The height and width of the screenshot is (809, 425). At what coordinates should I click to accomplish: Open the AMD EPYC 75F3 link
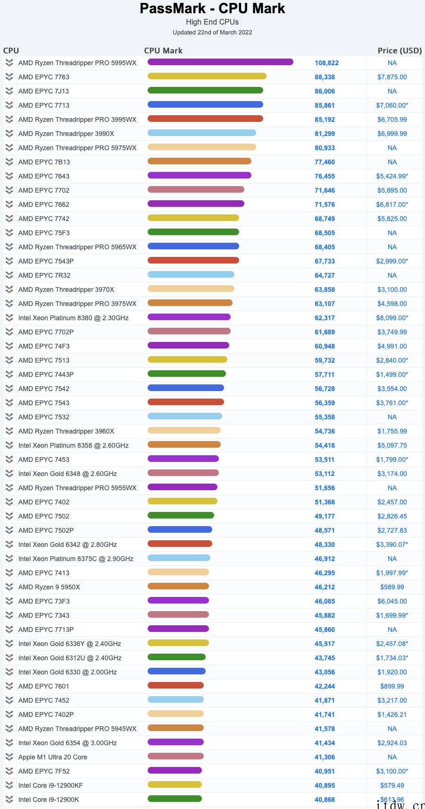click(x=44, y=233)
